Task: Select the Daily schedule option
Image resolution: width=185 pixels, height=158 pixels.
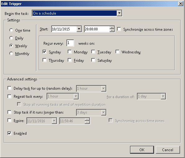Action: point(11,38)
